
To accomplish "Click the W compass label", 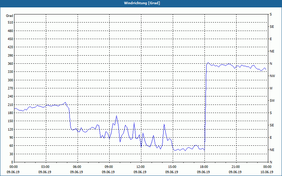I will 271,88.
